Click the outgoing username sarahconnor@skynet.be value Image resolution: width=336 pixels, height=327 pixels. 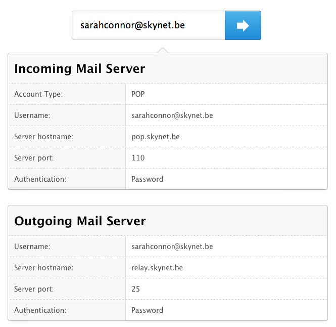point(172,247)
